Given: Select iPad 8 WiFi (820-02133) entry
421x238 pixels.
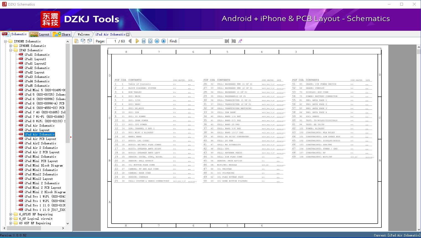Looking at the screenshot, I should pos(45,121).
